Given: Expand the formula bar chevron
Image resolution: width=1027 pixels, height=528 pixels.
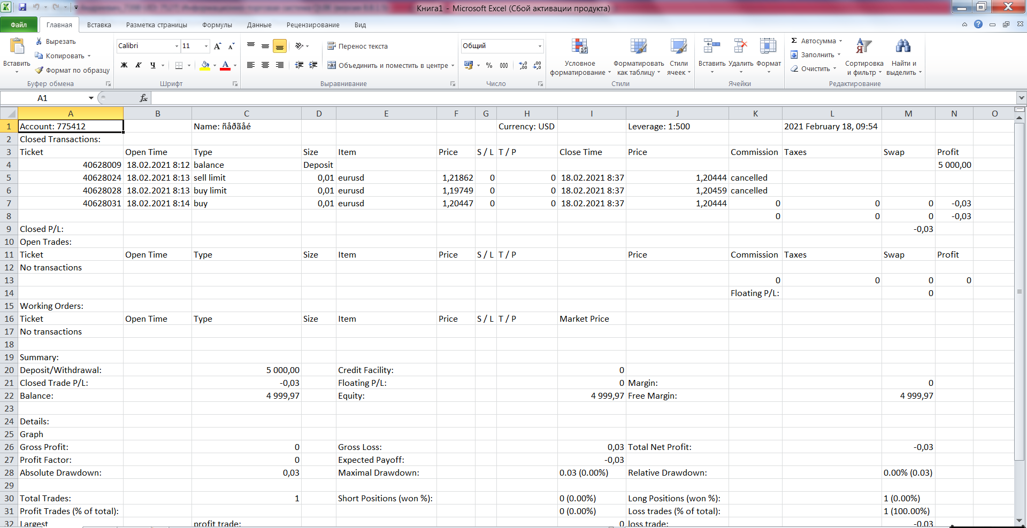Looking at the screenshot, I should [x=1022, y=98].
